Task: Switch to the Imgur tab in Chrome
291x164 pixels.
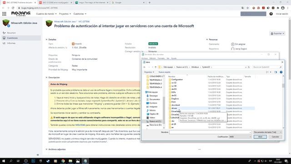Action: click(x=91, y=3)
